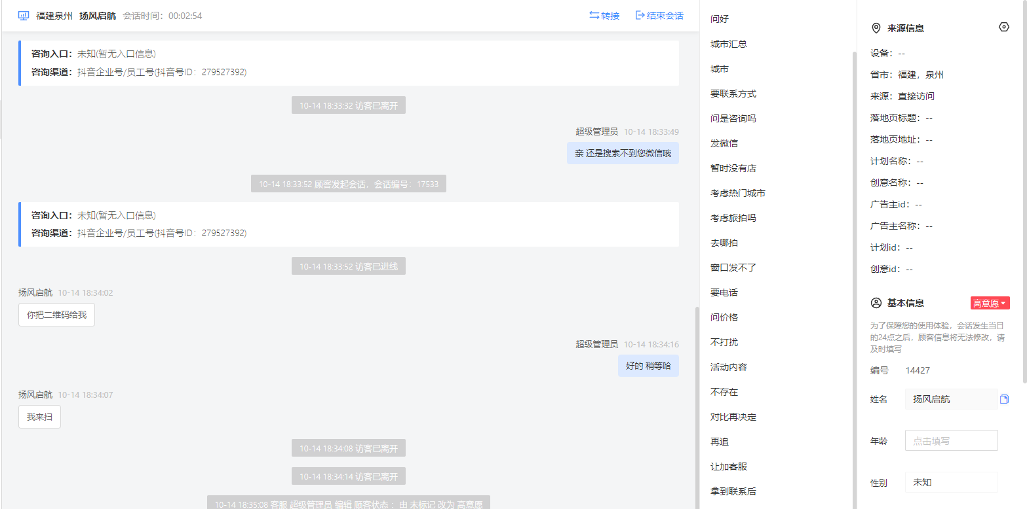Click the 来源：直接访问 entry
The width and height of the screenshot is (1027, 509).
pos(902,96)
